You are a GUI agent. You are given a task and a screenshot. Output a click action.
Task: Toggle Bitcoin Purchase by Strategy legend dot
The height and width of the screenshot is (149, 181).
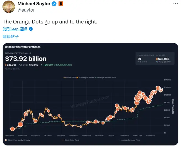point(6,140)
